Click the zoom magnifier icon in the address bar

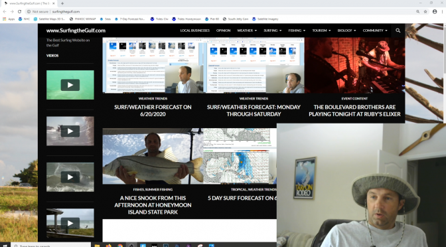pyautogui.click(x=417, y=12)
